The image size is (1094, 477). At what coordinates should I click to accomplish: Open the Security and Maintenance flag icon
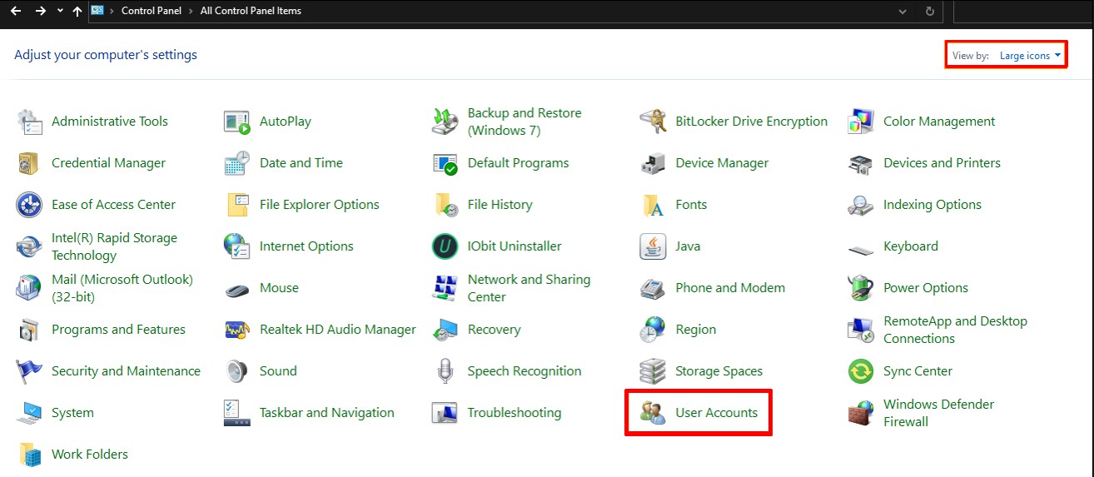29,371
